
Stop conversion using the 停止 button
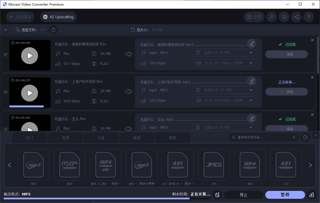pos(244,195)
